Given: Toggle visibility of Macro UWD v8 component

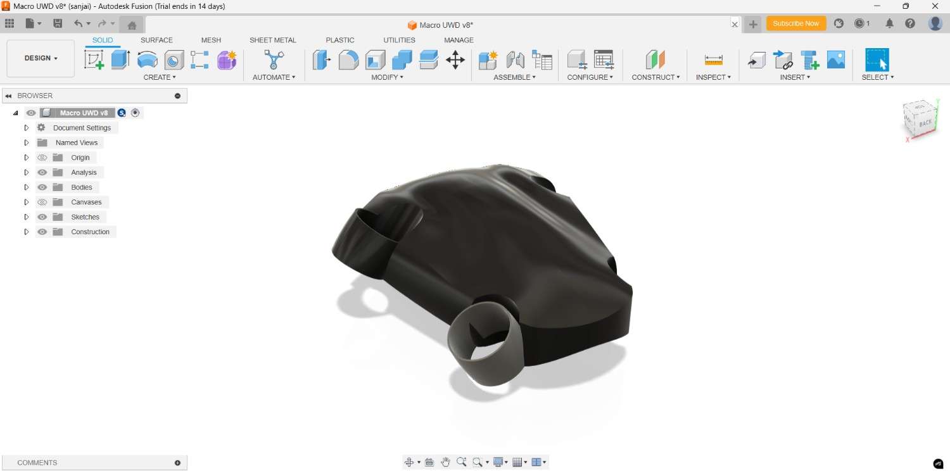Looking at the screenshot, I should pos(31,113).
